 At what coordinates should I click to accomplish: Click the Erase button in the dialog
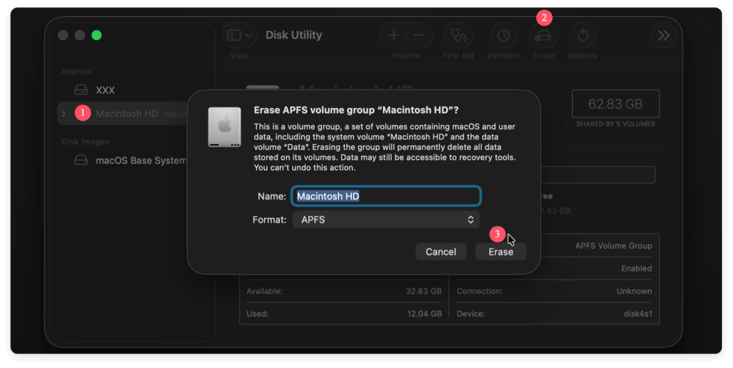tap(501, 252)
